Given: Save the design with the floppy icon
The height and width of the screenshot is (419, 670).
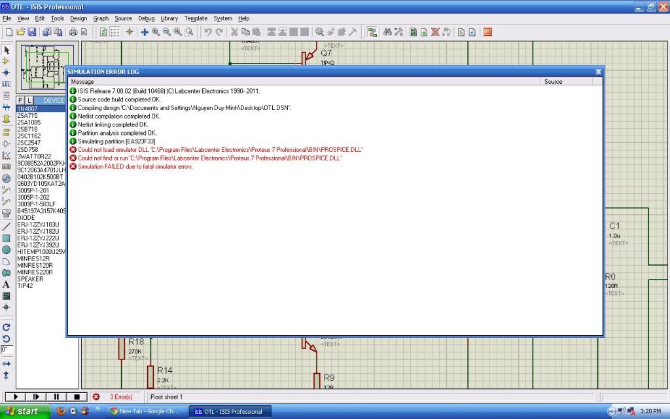Looking at the screenshot, I should [31, 32].
